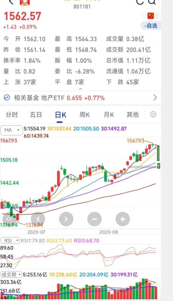
Task: Tap the refresh icon at top
Action: 140,2
